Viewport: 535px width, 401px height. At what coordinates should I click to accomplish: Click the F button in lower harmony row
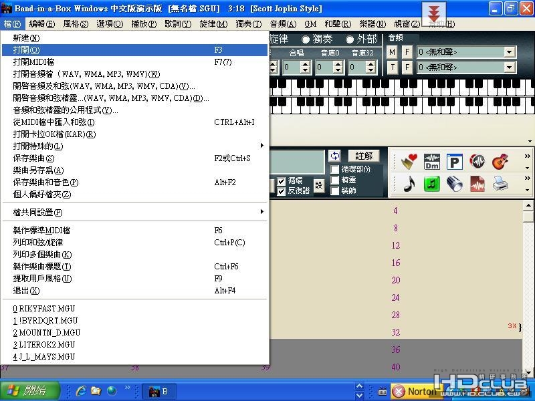[407, 68]
